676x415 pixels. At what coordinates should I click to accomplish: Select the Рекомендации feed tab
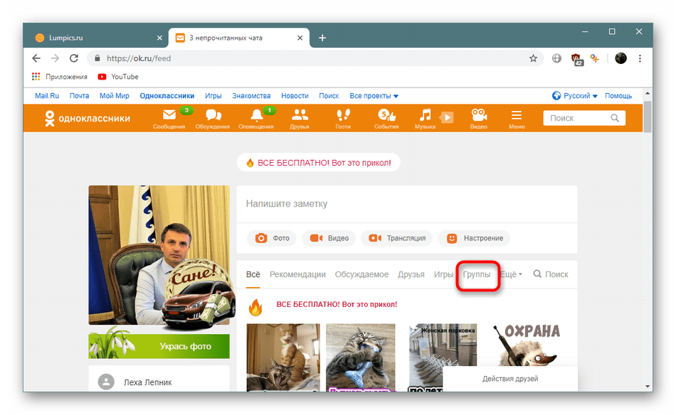click(297, 274)
